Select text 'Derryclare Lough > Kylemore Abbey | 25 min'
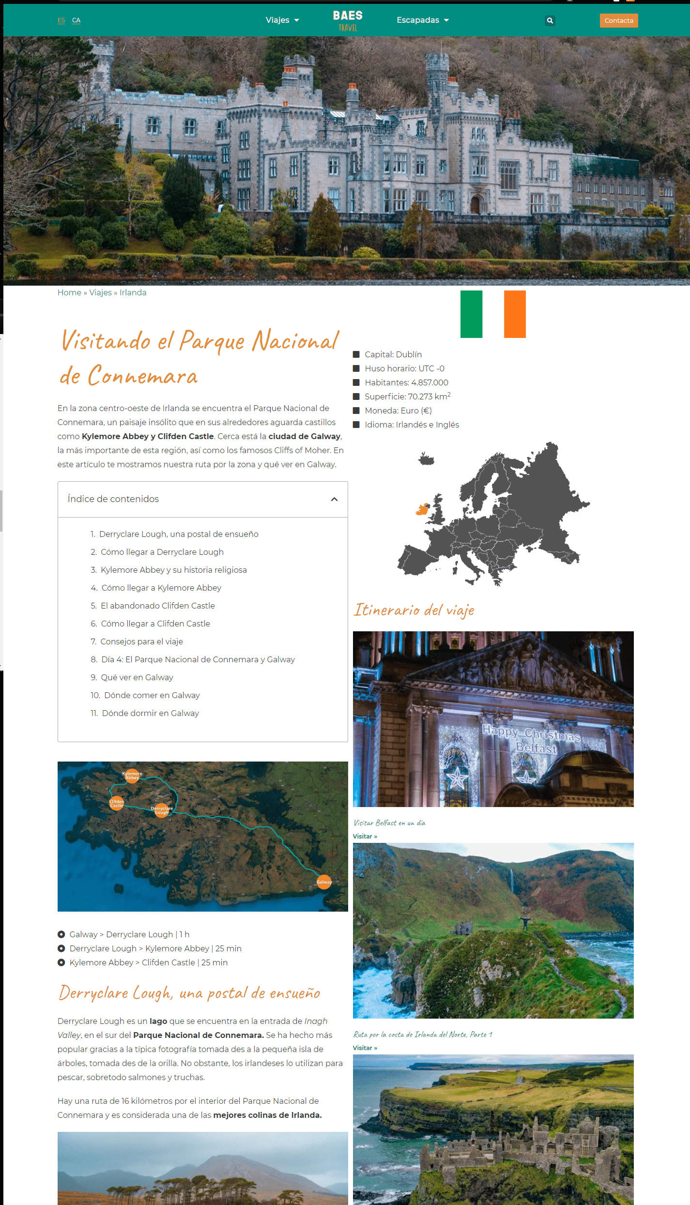 (155, 948)
